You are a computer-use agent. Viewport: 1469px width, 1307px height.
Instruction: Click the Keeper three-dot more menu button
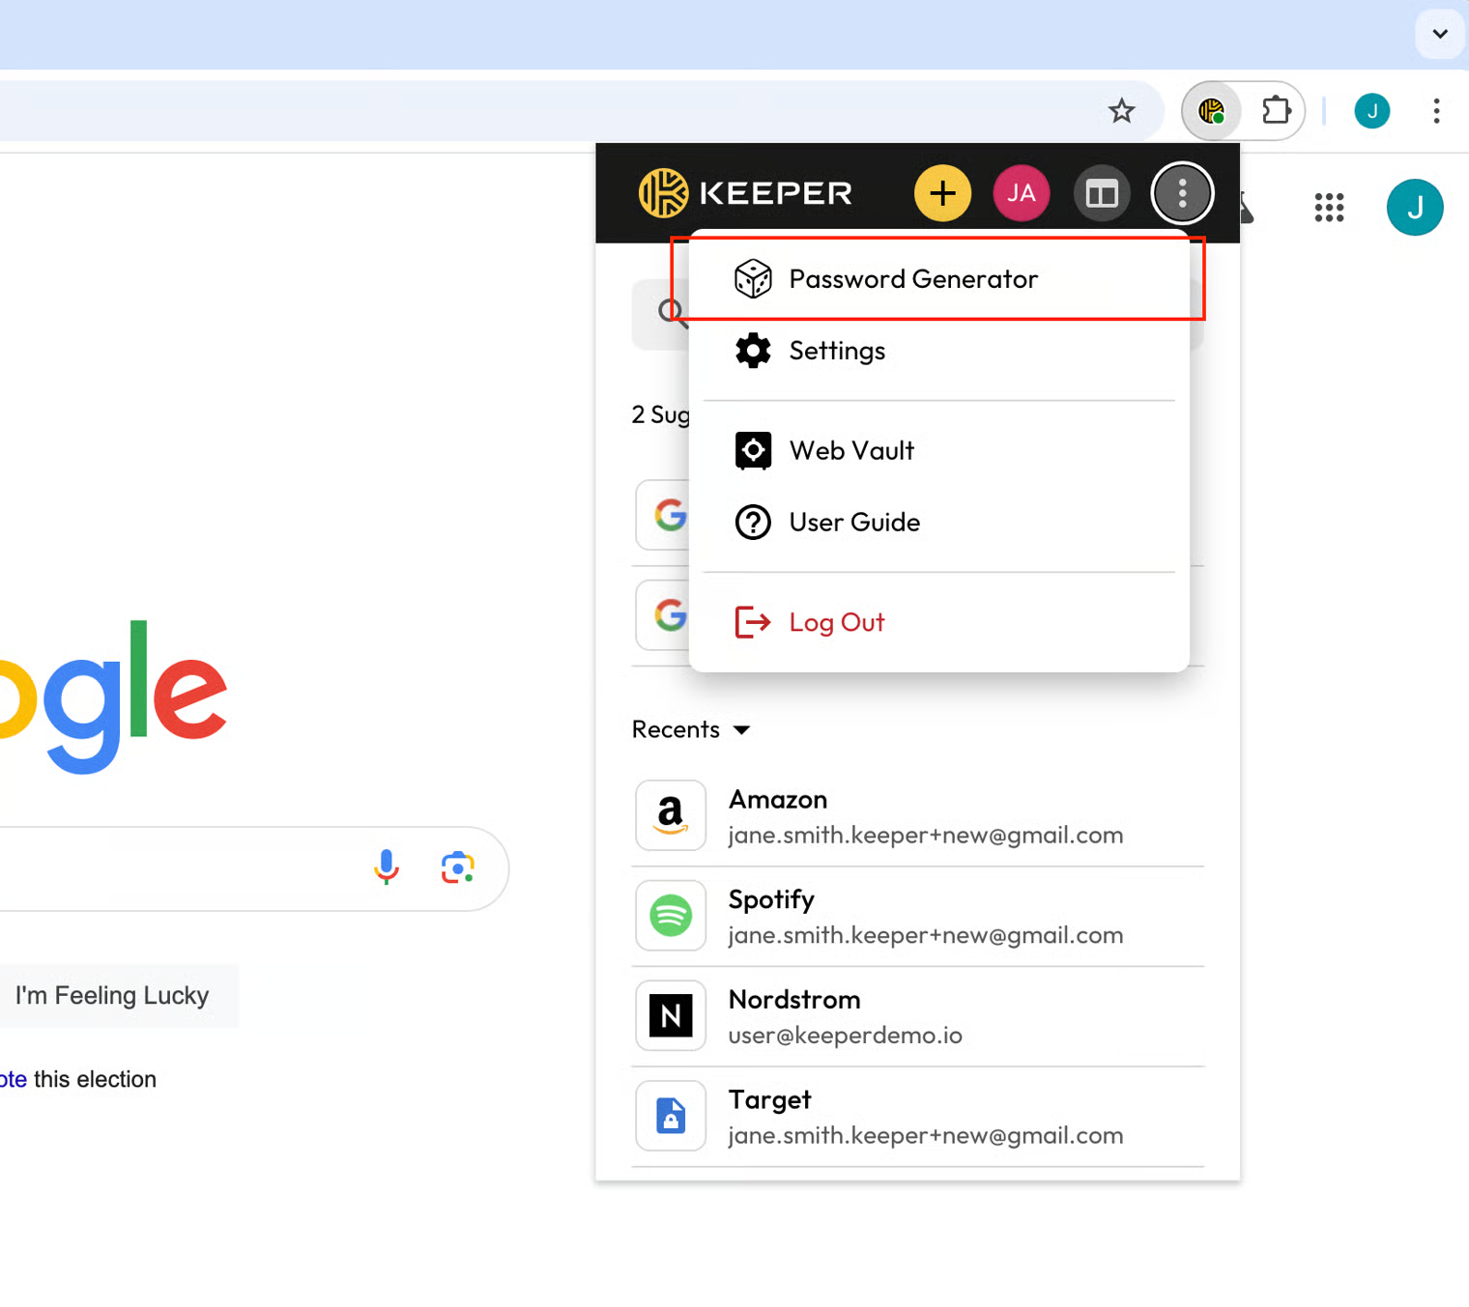(1181, 193)
